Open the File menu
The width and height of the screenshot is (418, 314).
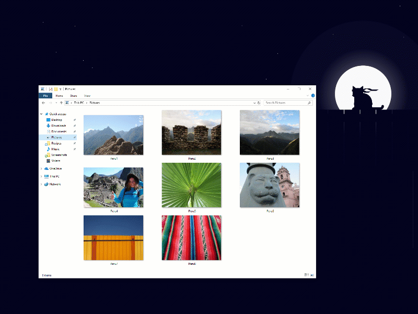coord(46,96)
